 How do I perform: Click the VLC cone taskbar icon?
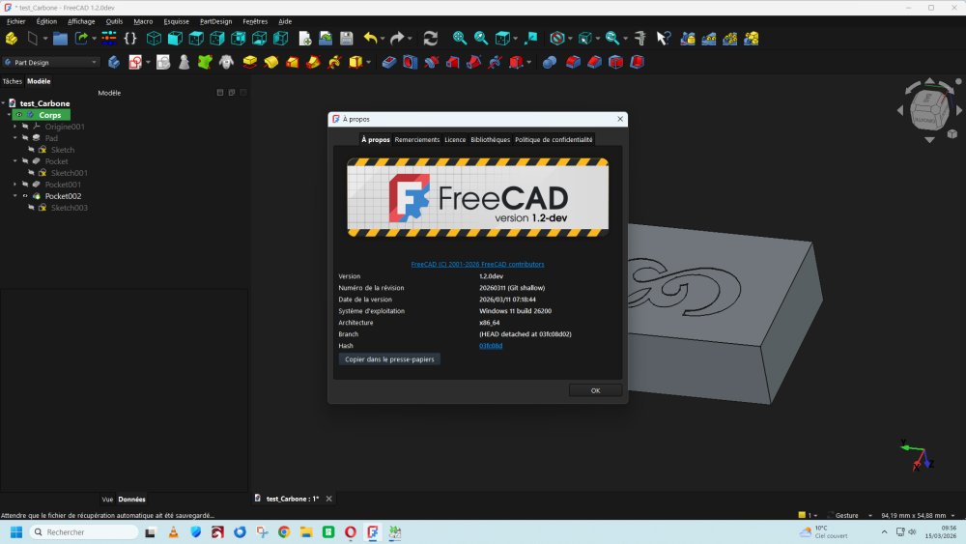pyautogui.click(x=173, y=531)
